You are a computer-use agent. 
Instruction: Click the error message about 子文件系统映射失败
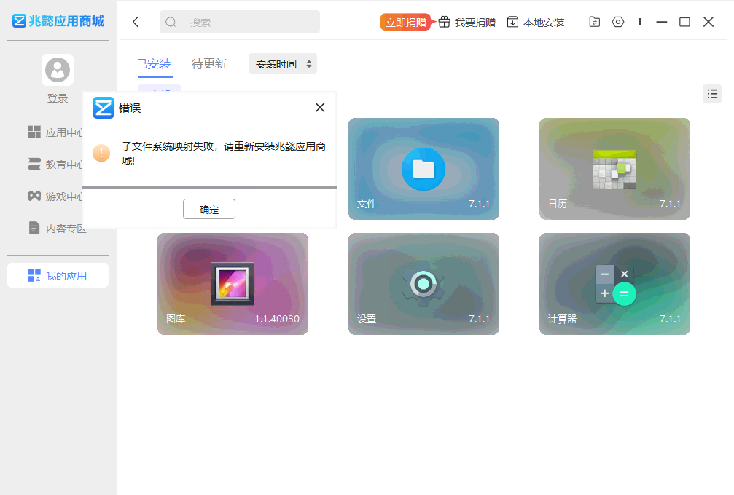(x=223, y=154)
